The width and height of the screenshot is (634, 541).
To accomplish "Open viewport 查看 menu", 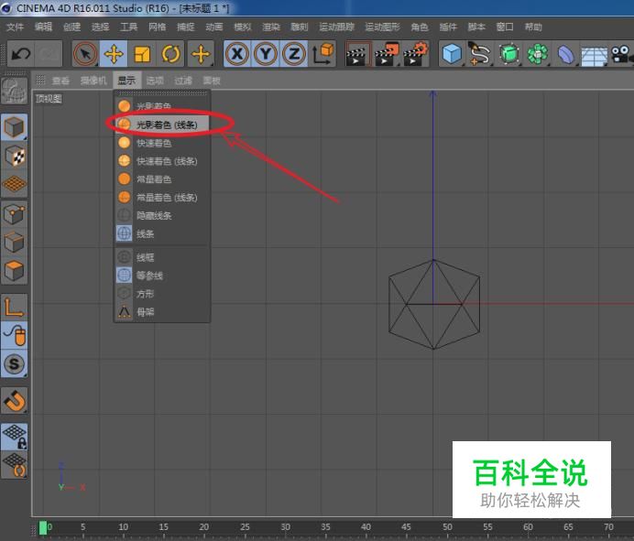I will click(x=60, y=81).
